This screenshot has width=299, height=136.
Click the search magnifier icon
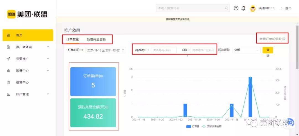tap(226, 8)
